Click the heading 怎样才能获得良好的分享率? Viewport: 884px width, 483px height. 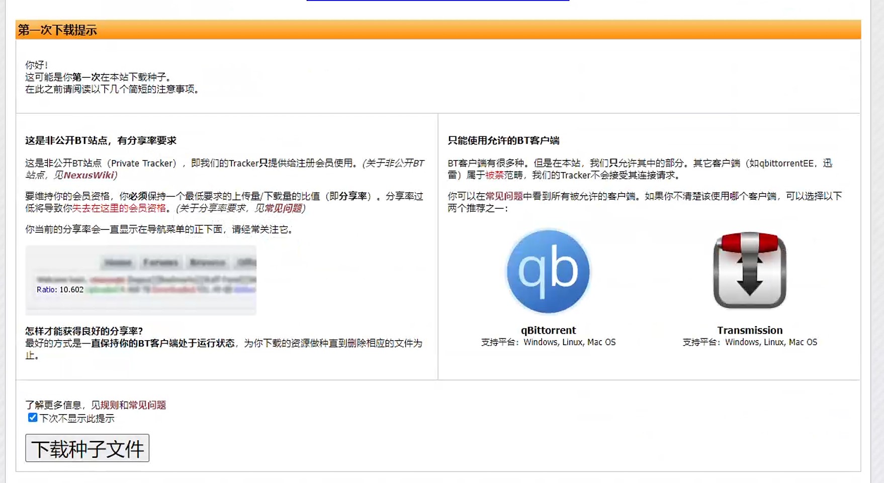pyautogui.click(x=84, y=331)
